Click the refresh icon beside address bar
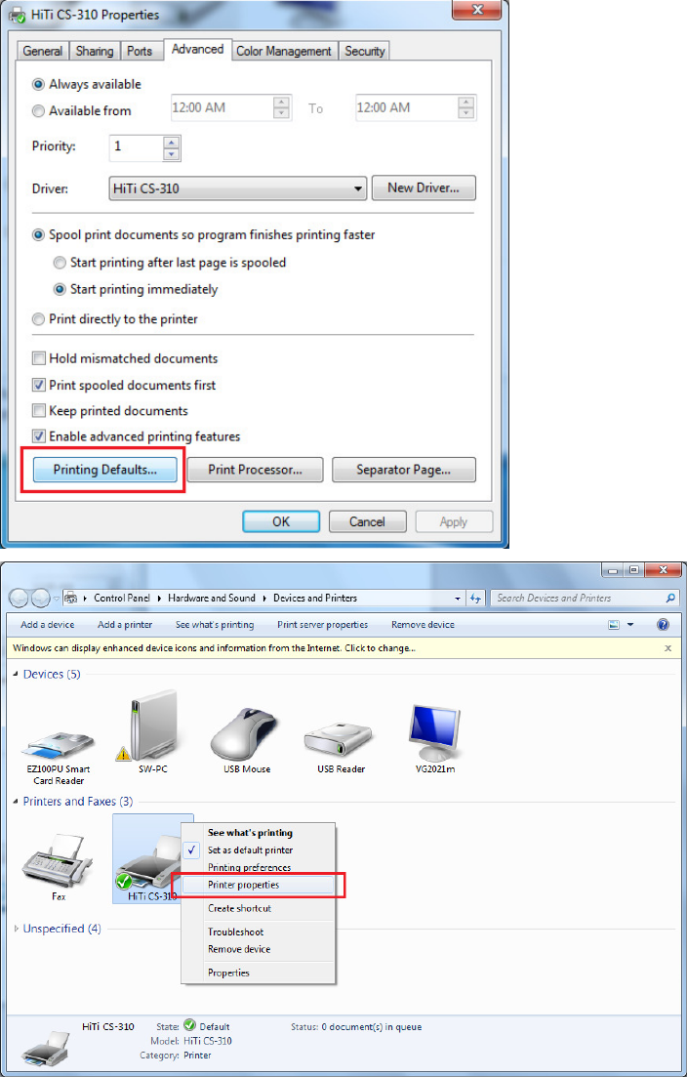The width and height of the screenshot is (687, 1077). point(476,599)
